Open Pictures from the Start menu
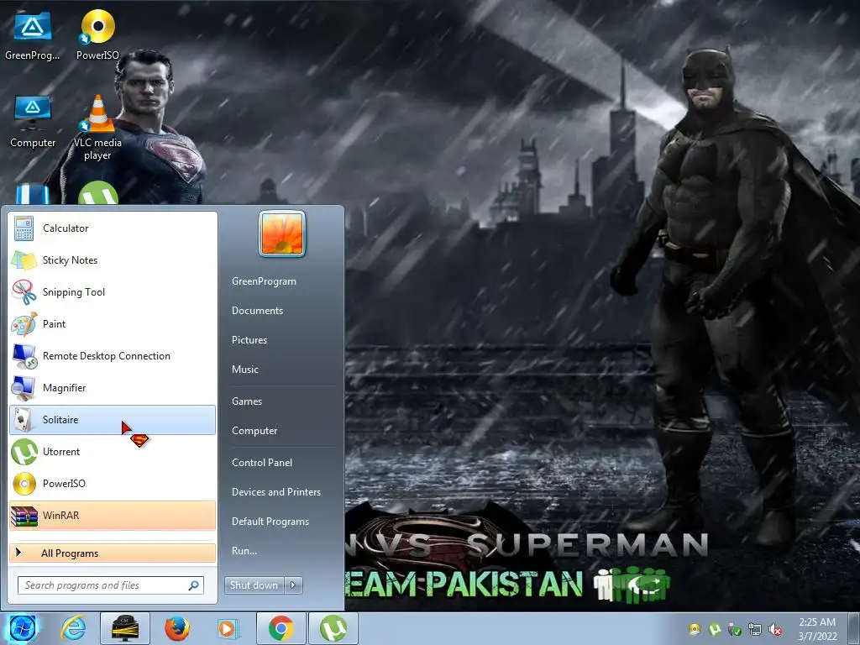 pyautogui.click(x=249, y=340)
